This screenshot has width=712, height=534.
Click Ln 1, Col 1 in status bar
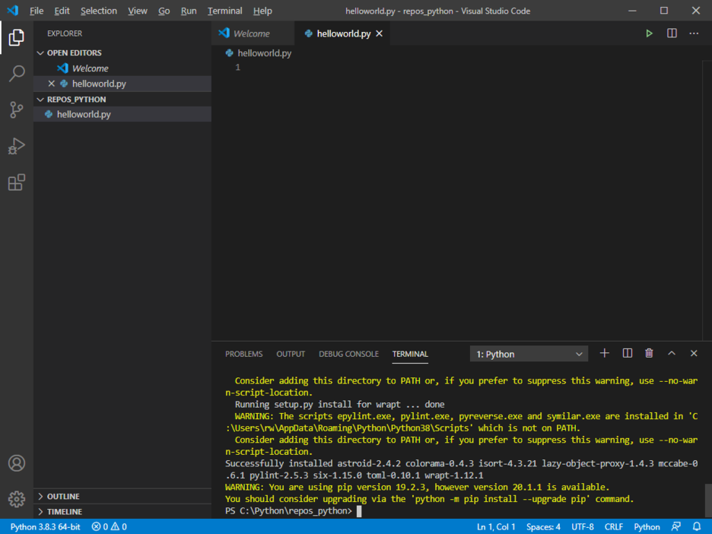pyautogui.click(x=496, y=526)
